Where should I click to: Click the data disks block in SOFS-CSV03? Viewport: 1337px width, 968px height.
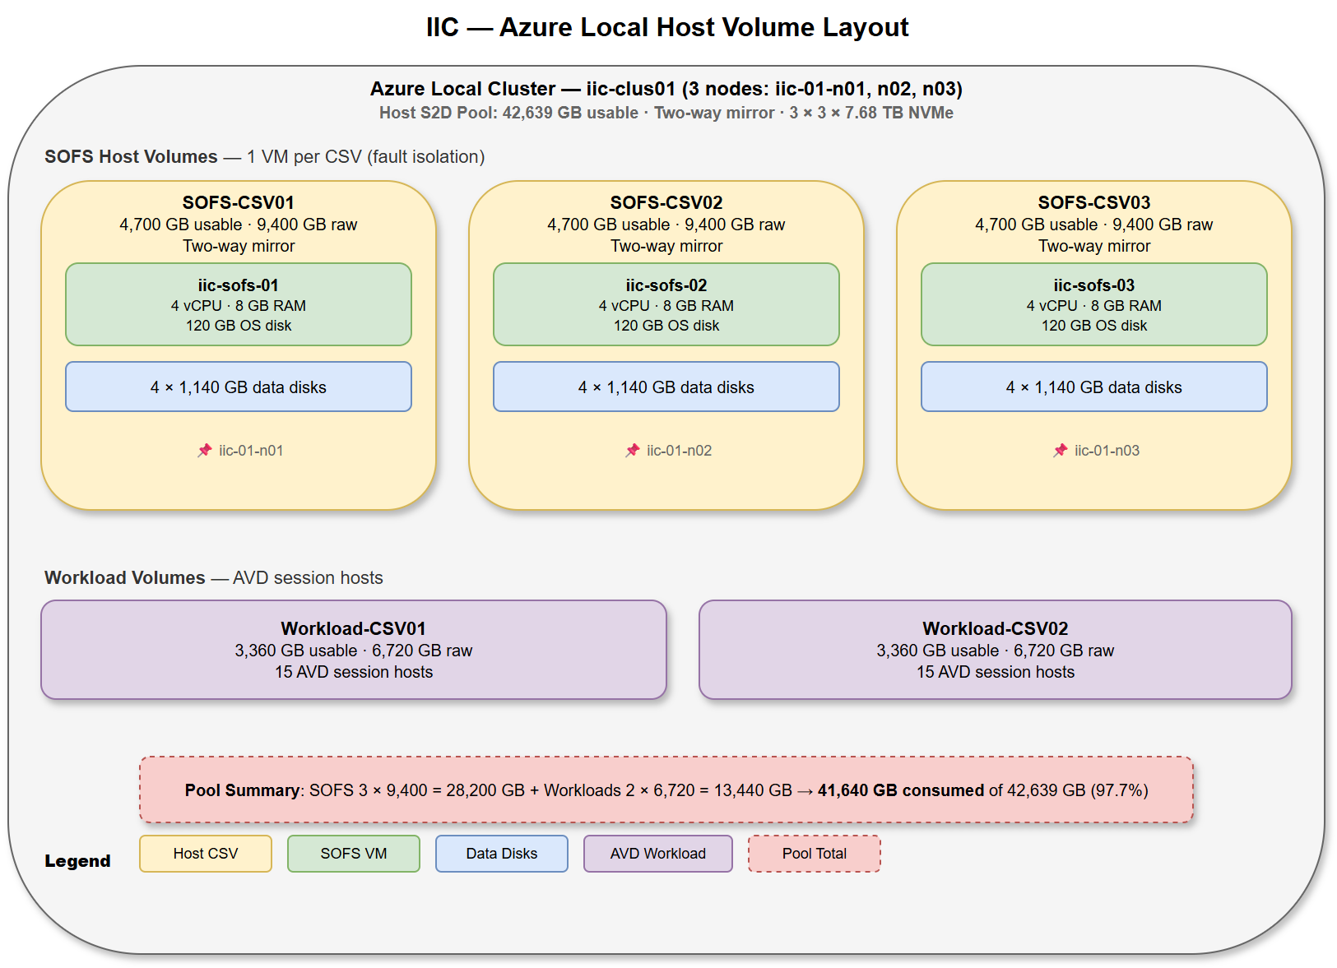[x=1094, y=387]
